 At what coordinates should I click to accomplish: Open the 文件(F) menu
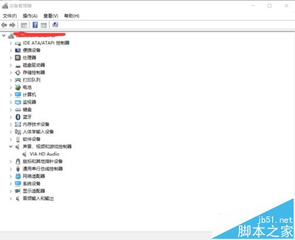coord(9,16)
